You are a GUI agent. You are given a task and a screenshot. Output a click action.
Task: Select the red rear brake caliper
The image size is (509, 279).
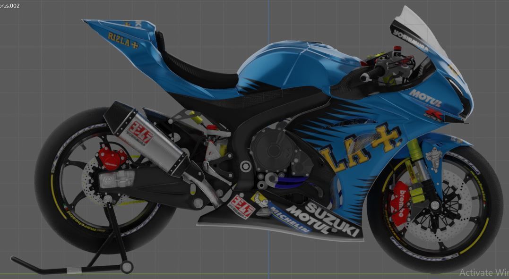[112, 158]
